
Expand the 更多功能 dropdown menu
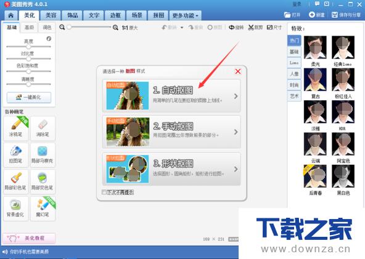[x=186, y=15]
